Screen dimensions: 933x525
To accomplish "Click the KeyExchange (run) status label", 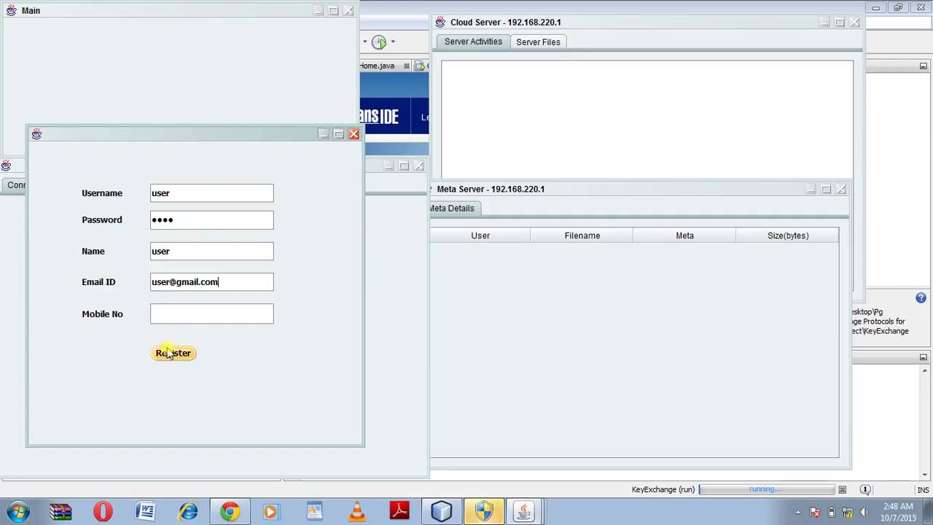I will tap(663, 490).
